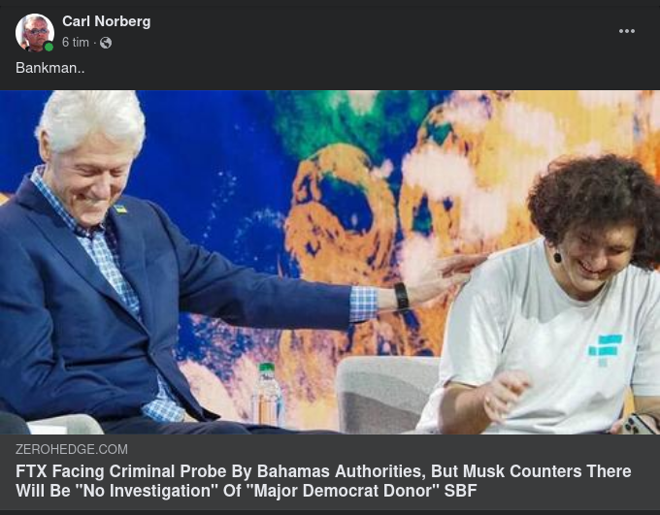Click the "Bankman.." post caption text
Image resolution: width=660 pixels, height=515 pixels.
click(50, 68)
